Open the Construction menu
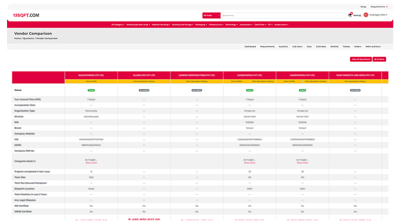Image resolution: width=400 pixels, height=224 pixels. [282, 25]
